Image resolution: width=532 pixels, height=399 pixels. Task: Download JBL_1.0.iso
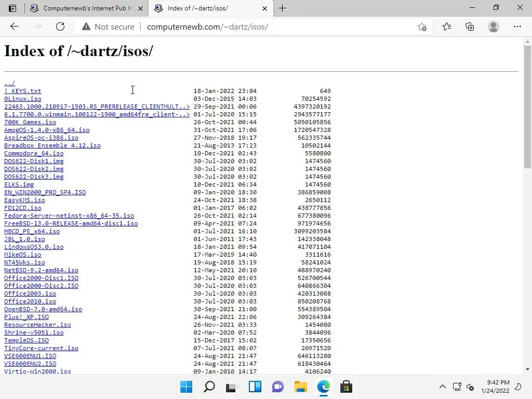[24, 239]
